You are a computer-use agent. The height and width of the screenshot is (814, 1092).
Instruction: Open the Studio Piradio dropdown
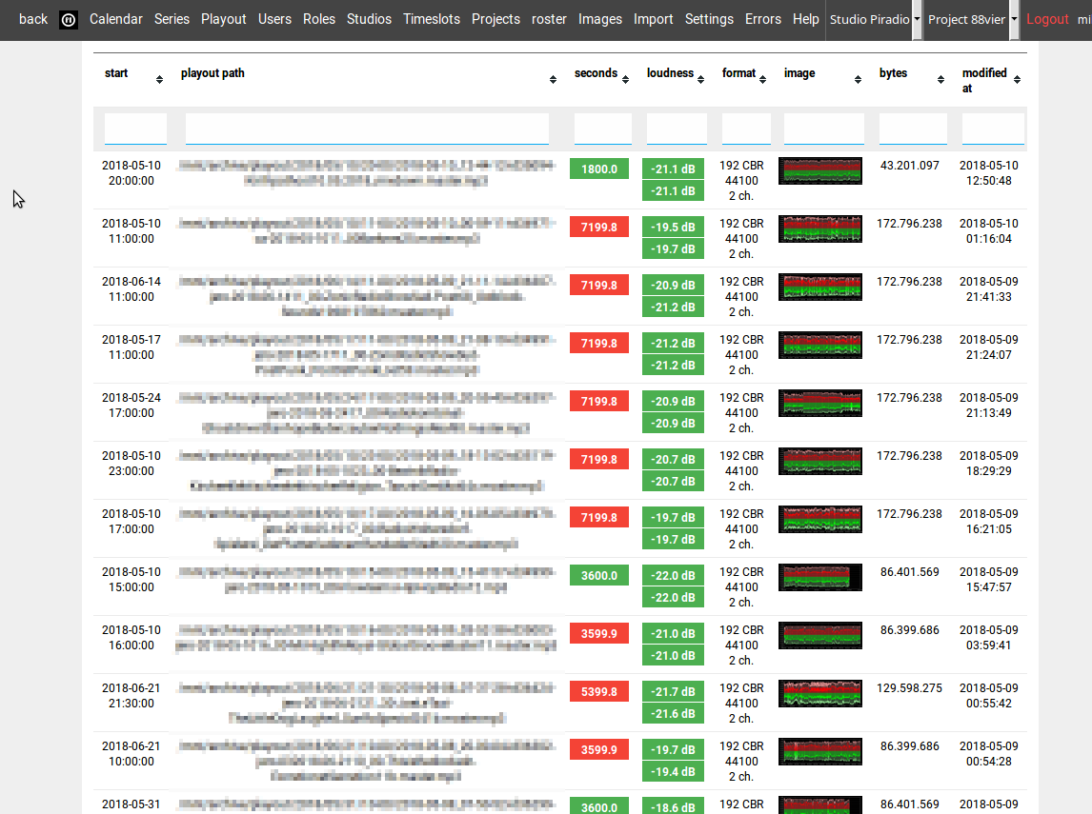pos(873,18)
